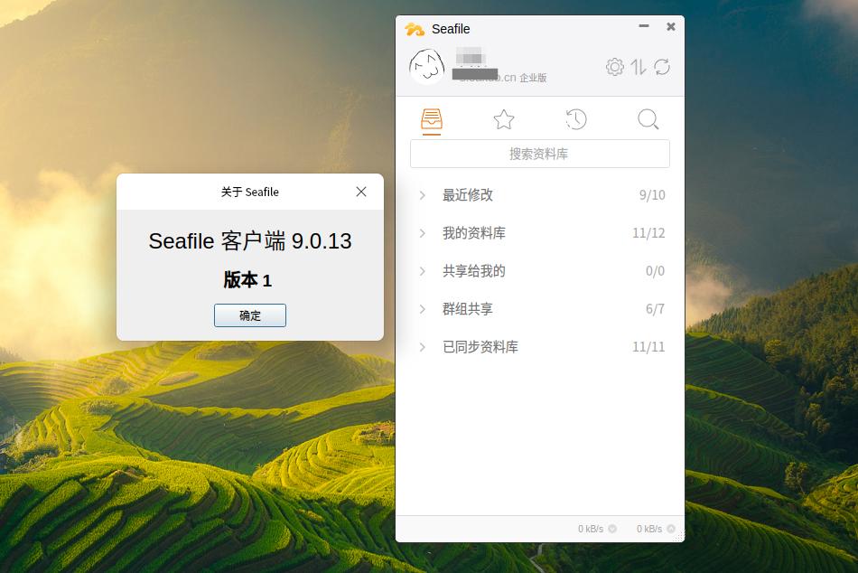Close the Seafile main window
The height and width of the screenshot is (573, 858).
click(671, 26)
